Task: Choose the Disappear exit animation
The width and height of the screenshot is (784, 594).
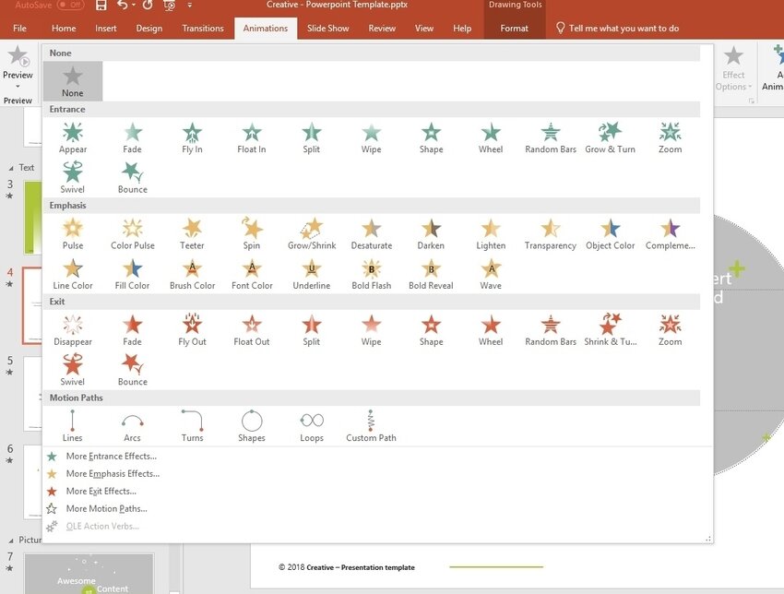Action: [73, 330]
